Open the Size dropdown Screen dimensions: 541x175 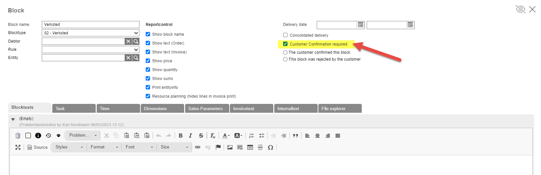pos(174,147)
